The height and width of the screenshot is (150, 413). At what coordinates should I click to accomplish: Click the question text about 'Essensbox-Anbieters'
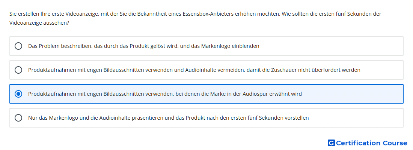[195, 13]
